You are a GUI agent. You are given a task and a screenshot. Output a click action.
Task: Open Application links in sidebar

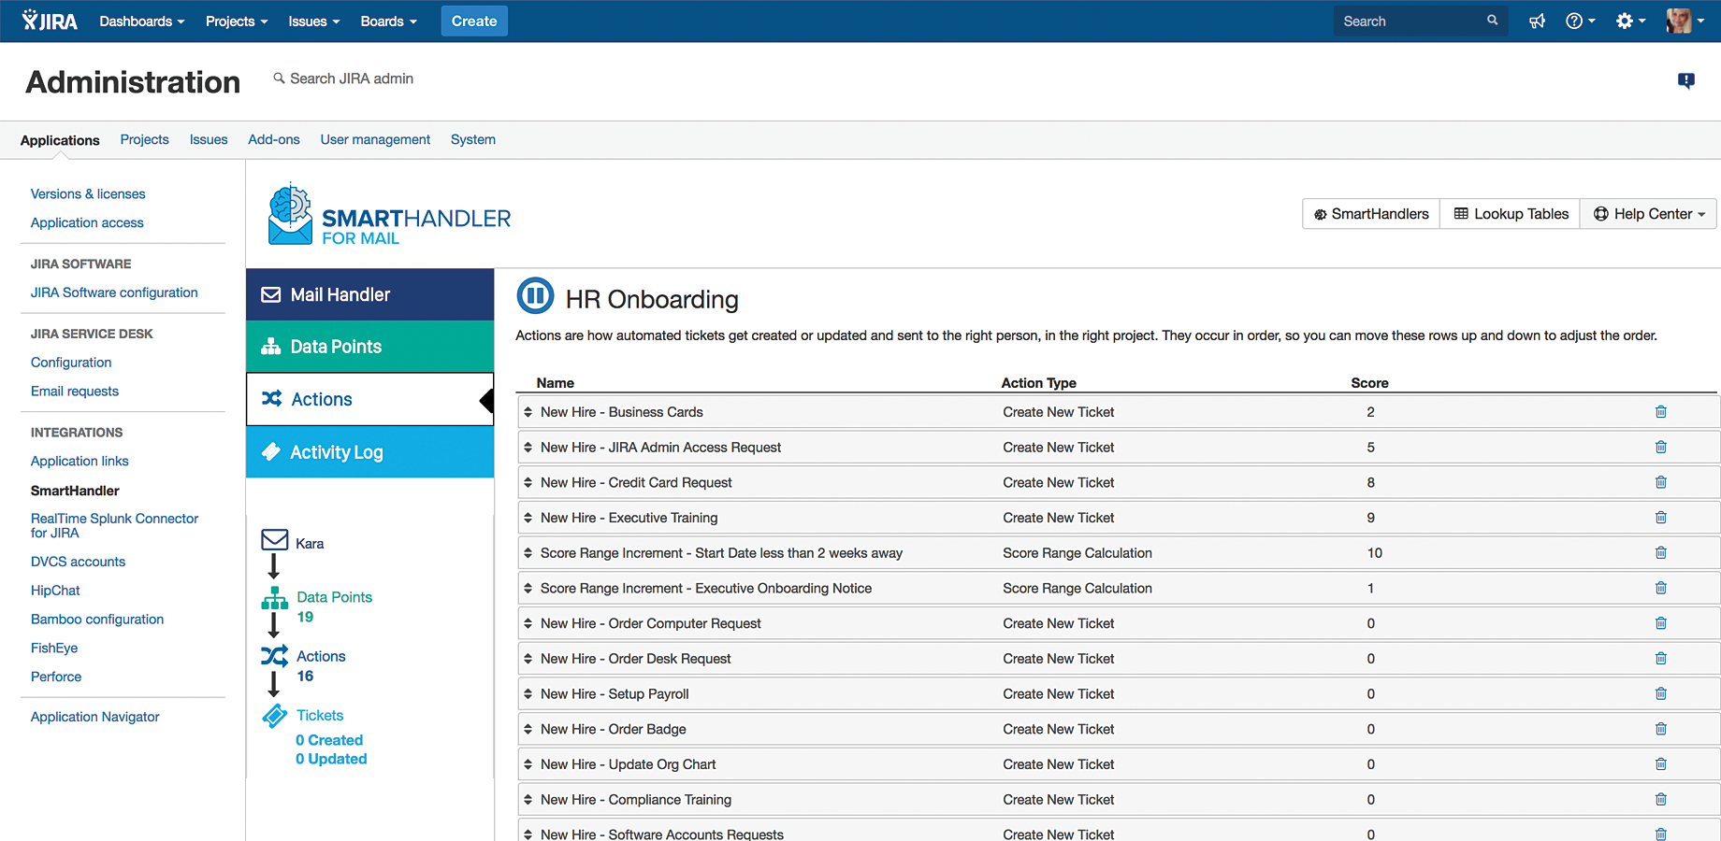[80, 461]
